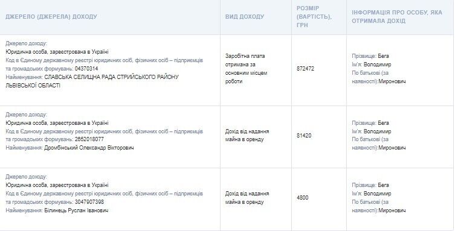Select the registry code 3047907398
455x231 pixels.
[x=89, y=202]
